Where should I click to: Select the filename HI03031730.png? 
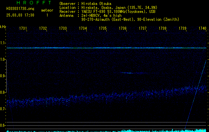(20, 9)
